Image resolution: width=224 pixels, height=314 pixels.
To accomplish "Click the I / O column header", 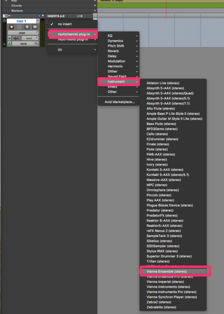I will (80, 16).
